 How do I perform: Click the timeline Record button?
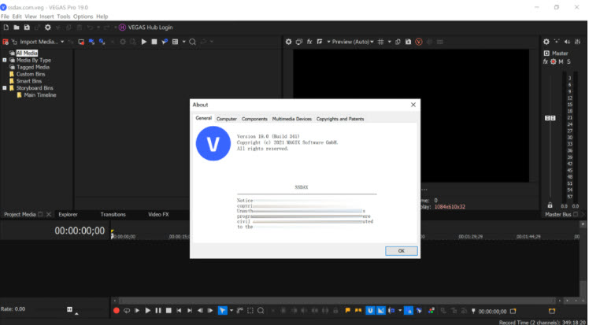(117, 311)
